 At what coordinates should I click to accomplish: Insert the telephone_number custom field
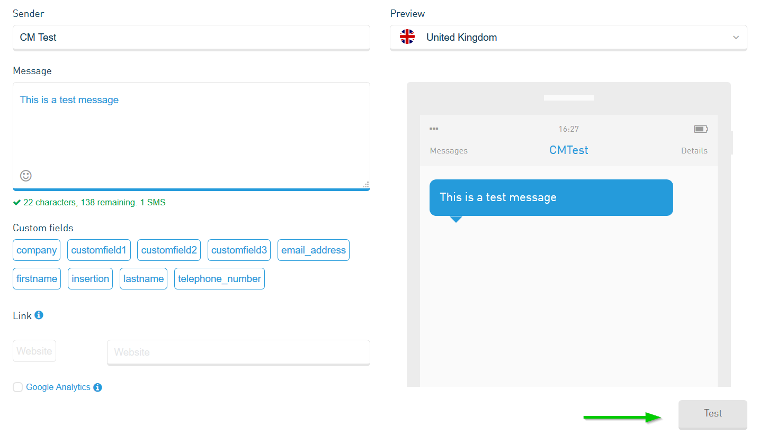point(219,279)
